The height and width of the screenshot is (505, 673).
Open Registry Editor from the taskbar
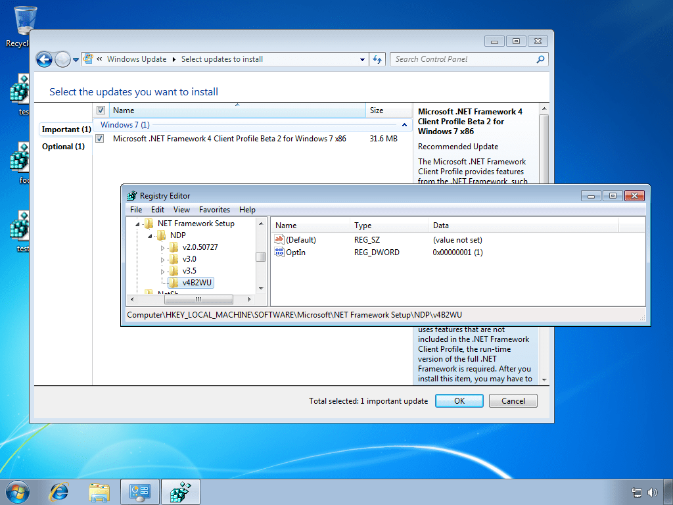(180, 491)
